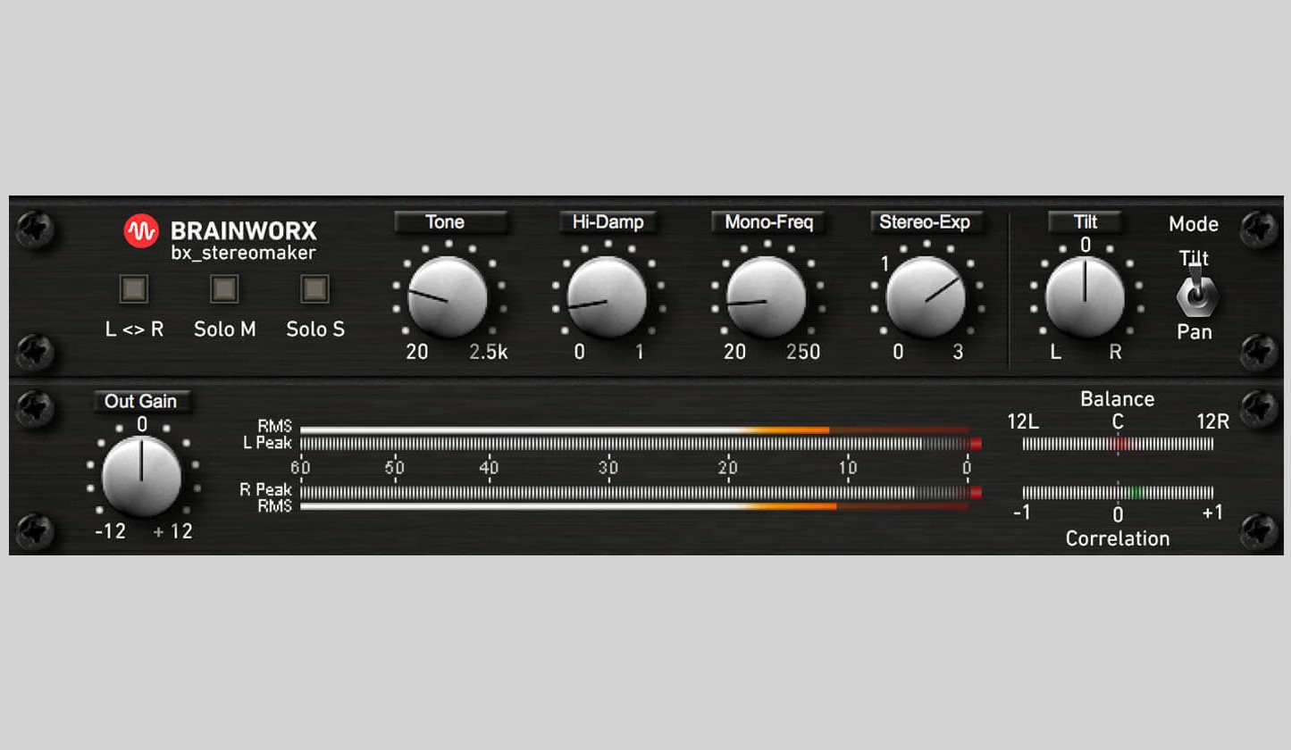1291x750 pixels.
Task: Click the Out Gain label field
Action: coord(141,402)
